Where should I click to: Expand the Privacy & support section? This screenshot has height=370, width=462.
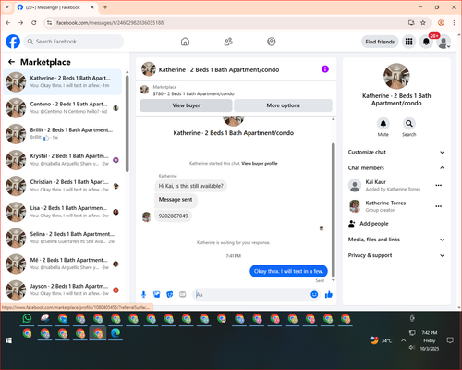(x=396, y=255)
